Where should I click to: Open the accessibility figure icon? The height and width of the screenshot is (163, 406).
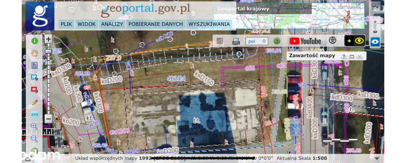332,41
